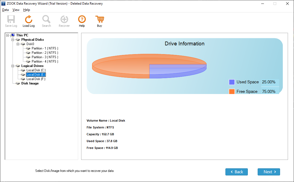Screen dimensions: 294x182
Task: Select Partition - 3 ( NTFS ) in tree
Action: click(45, 57)
